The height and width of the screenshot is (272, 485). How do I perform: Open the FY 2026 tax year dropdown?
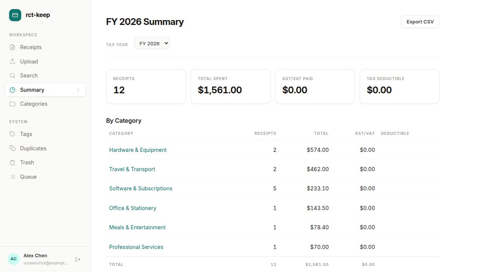(x=152, y=43)
